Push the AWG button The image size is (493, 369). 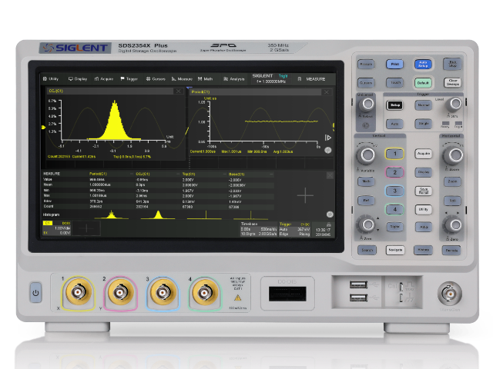423,227
